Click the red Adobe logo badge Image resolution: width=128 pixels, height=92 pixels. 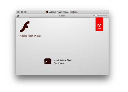pos(99,24)
